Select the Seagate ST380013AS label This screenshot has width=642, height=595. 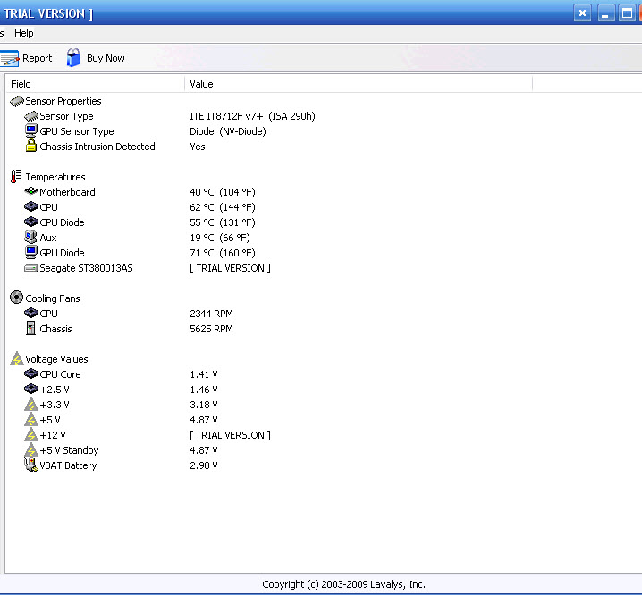pyautogui.click(x=86, y=268)
